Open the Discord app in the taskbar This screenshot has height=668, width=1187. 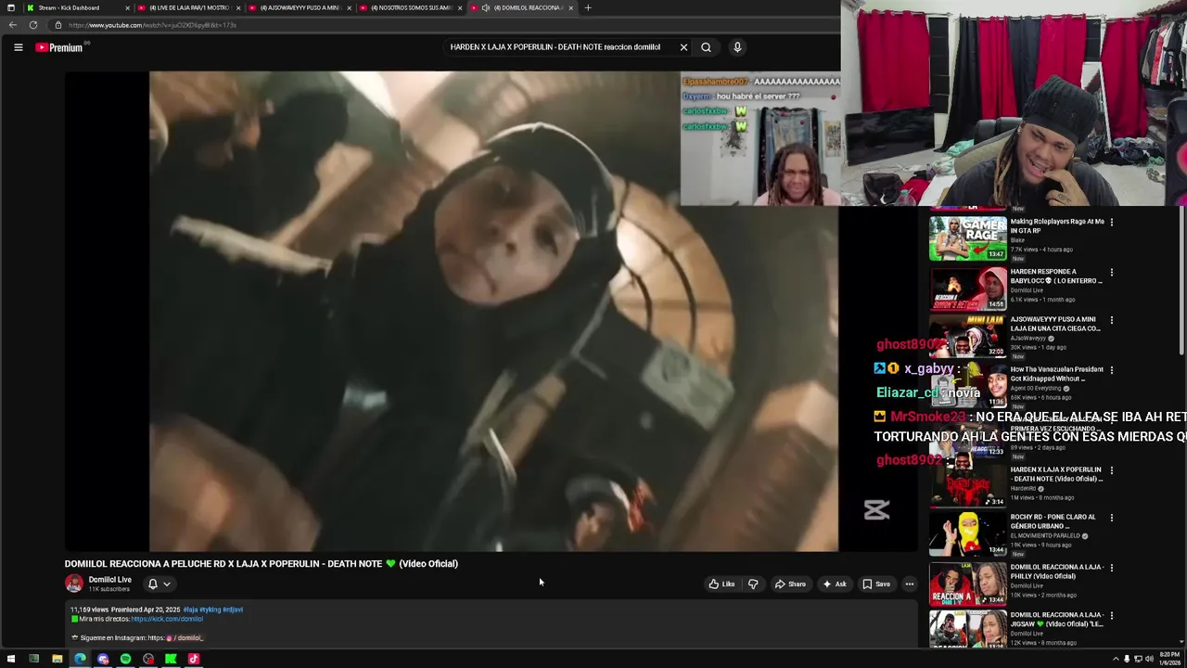(x=103, y=659)
